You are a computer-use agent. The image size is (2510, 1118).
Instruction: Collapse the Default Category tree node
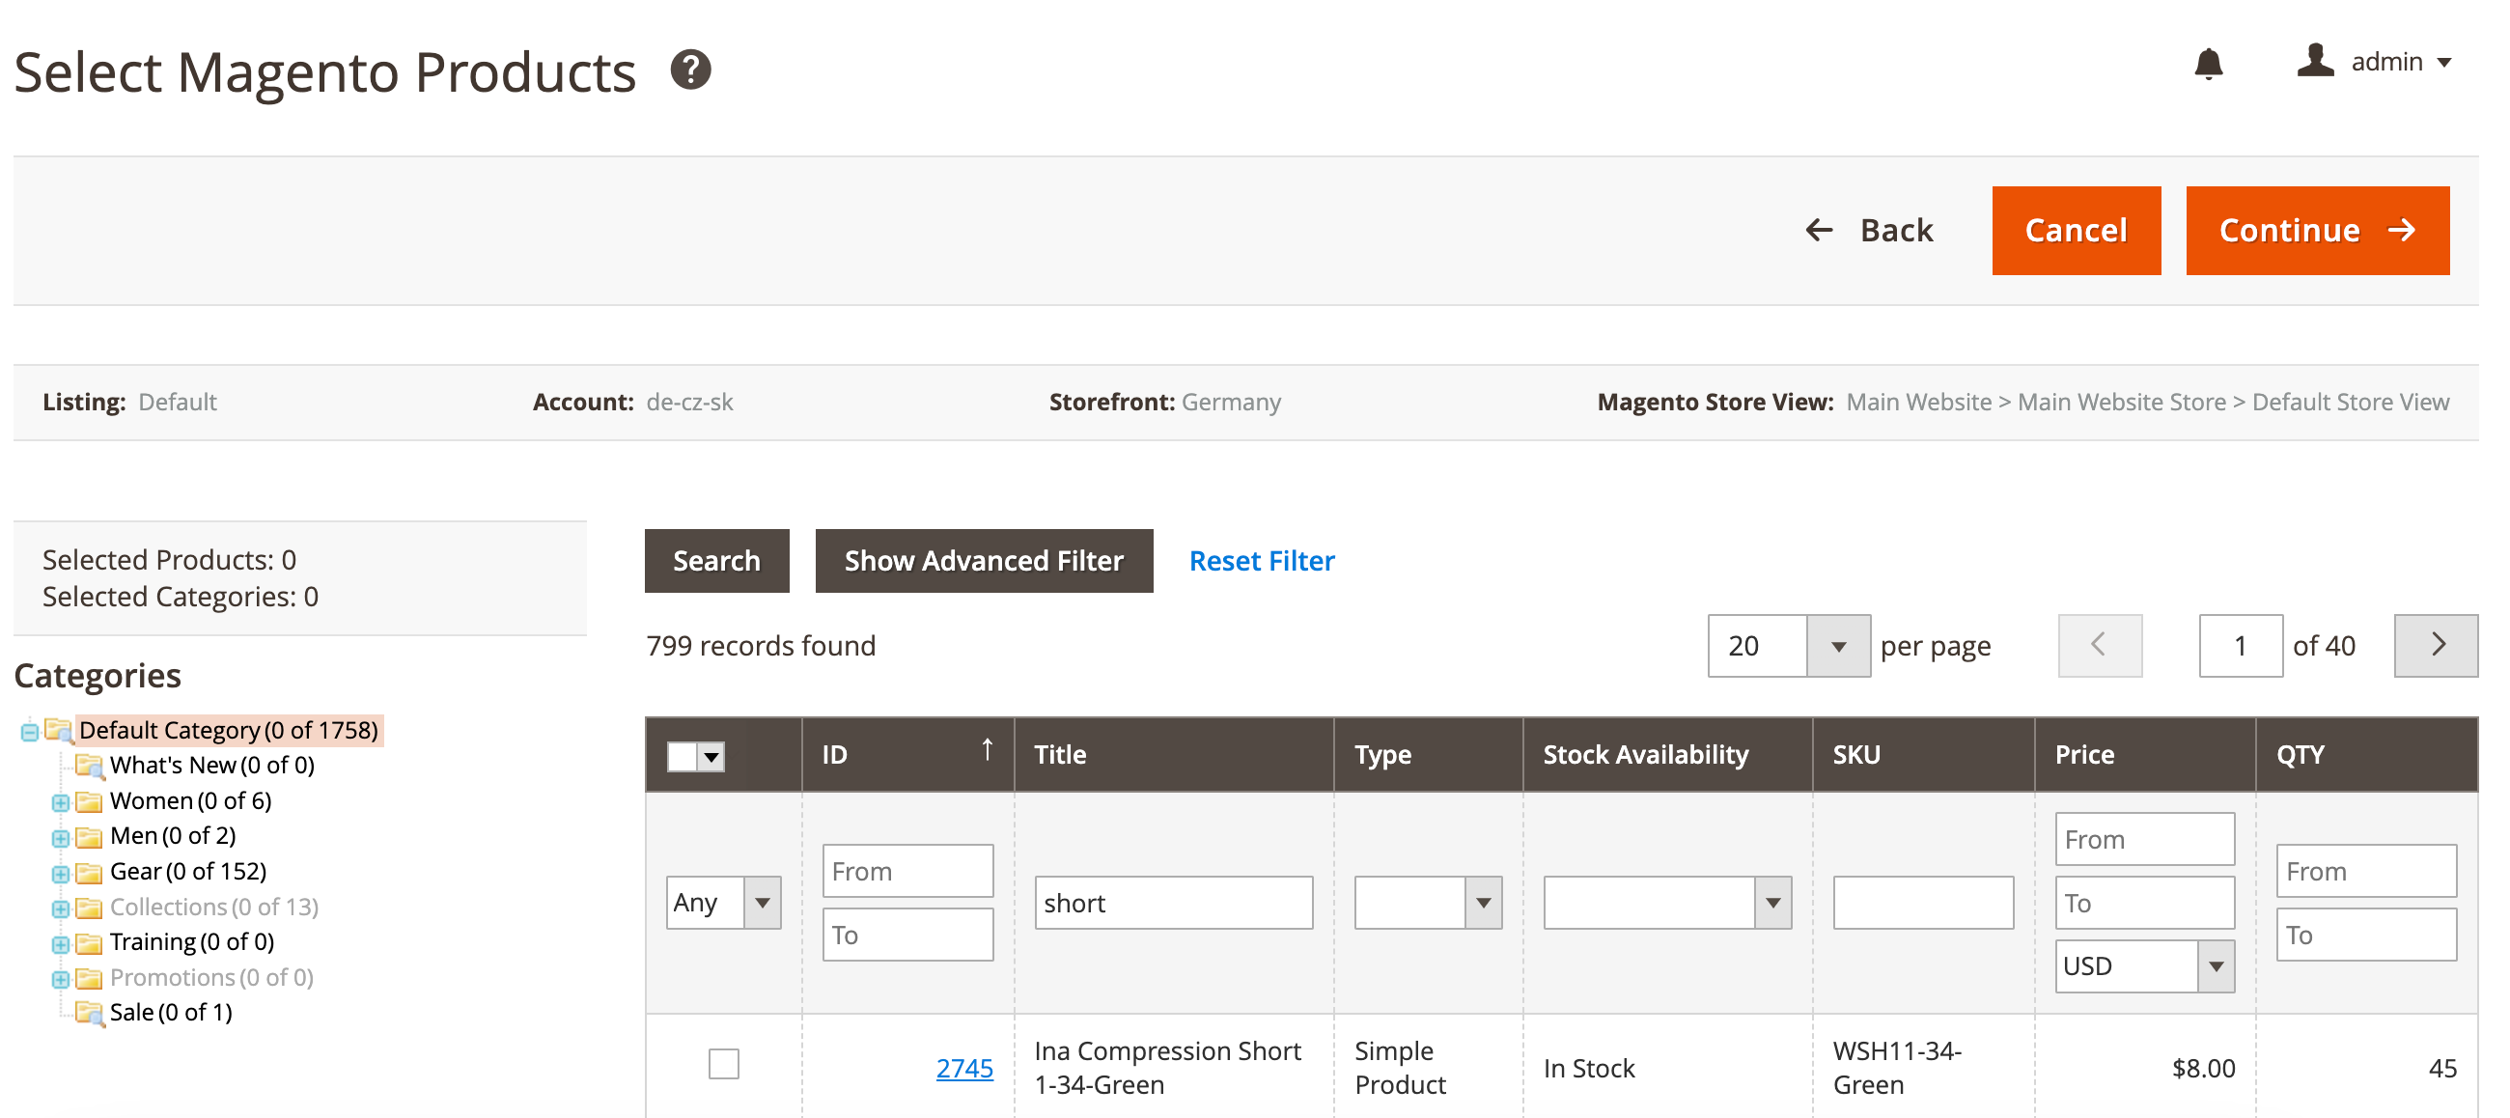click(29, 730)
